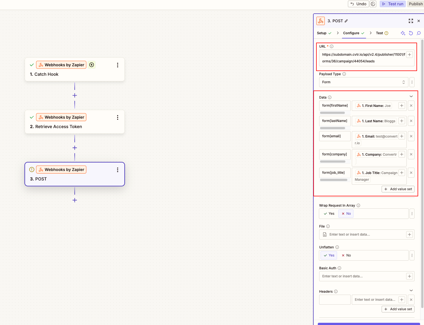Insert data with plus in URL field
424x325 pixels.
410,55
